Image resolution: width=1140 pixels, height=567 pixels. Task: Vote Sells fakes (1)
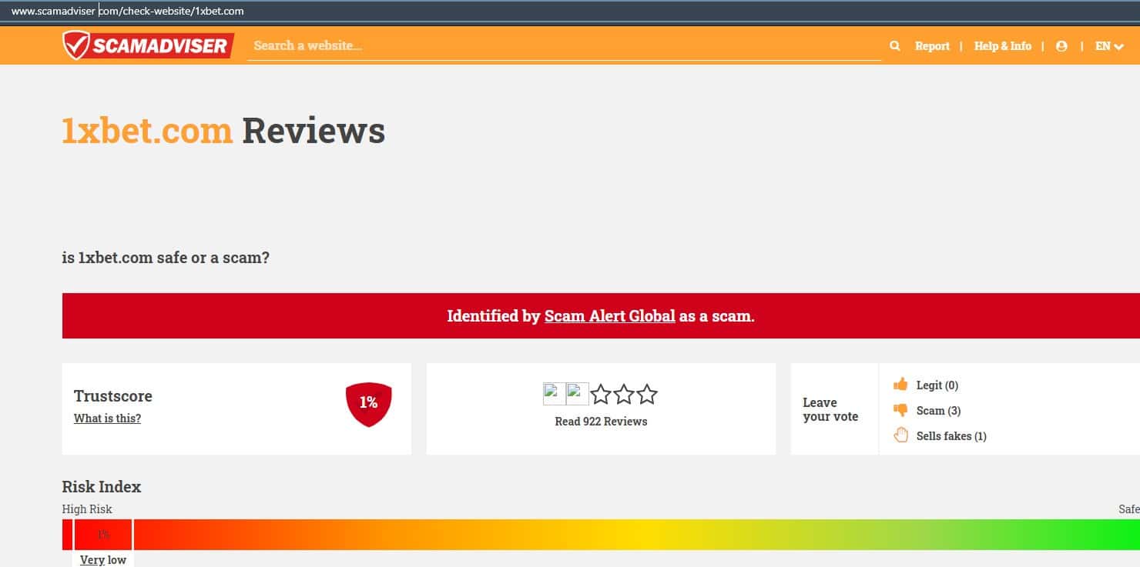(951, 436)
